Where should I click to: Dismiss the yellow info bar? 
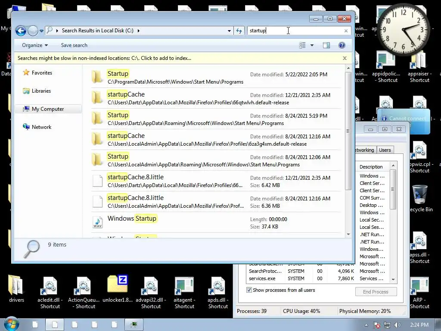coord(345,58)
